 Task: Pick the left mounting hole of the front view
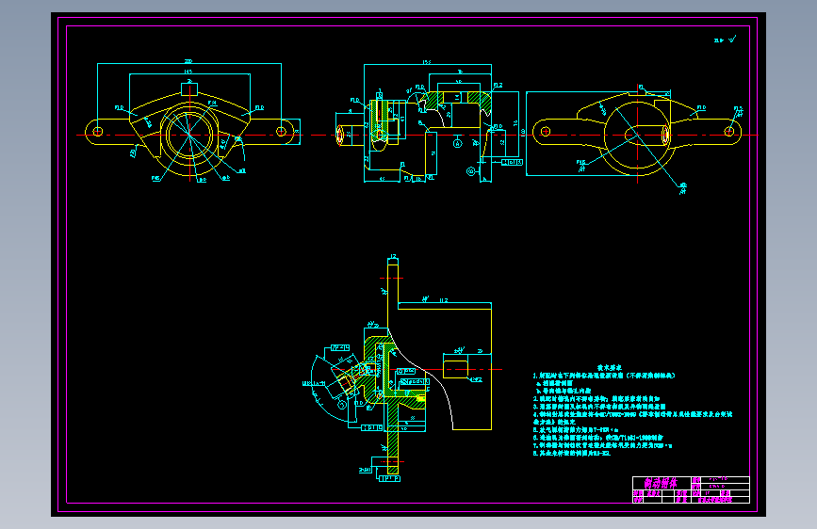(97, 131)
